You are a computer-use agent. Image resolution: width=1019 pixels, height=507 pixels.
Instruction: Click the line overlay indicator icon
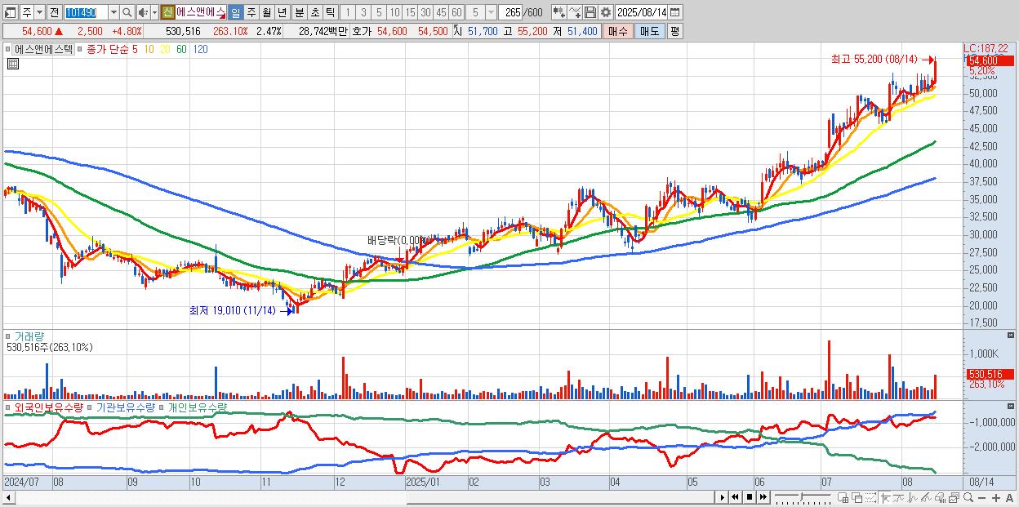pos(575,12)
